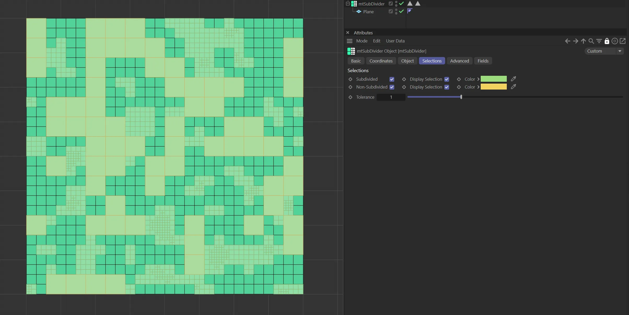Click the back arrow in Attributes
Image resolution: width=629 pixels, height=315 pixels.
click(567, 41)
